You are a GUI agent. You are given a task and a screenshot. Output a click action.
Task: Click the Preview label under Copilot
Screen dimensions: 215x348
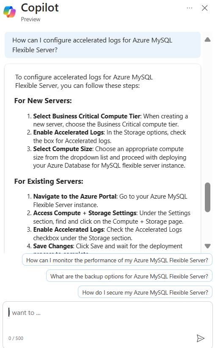pos(30,19)
